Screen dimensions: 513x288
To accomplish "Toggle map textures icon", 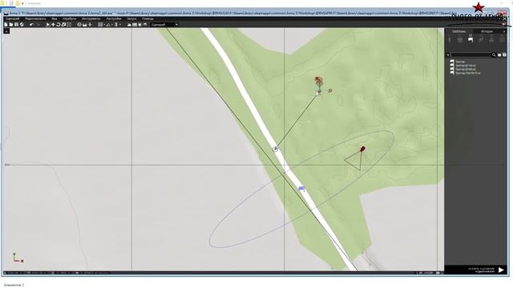I will pyautogui.click(x=135, y=25).
